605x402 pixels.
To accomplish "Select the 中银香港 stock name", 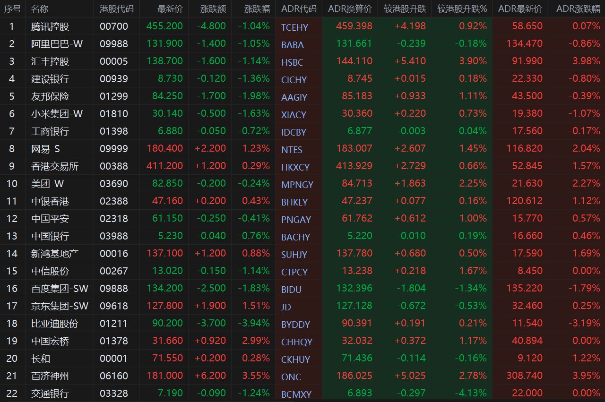I will point(50,201).
